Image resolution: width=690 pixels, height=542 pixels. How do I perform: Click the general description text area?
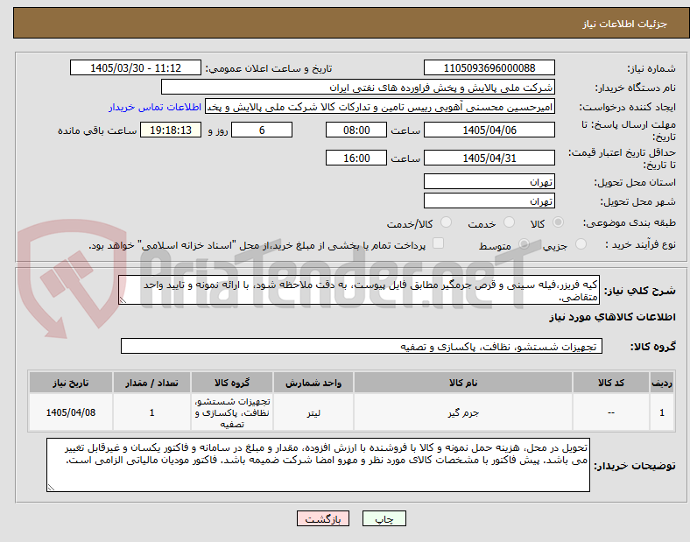359,291
